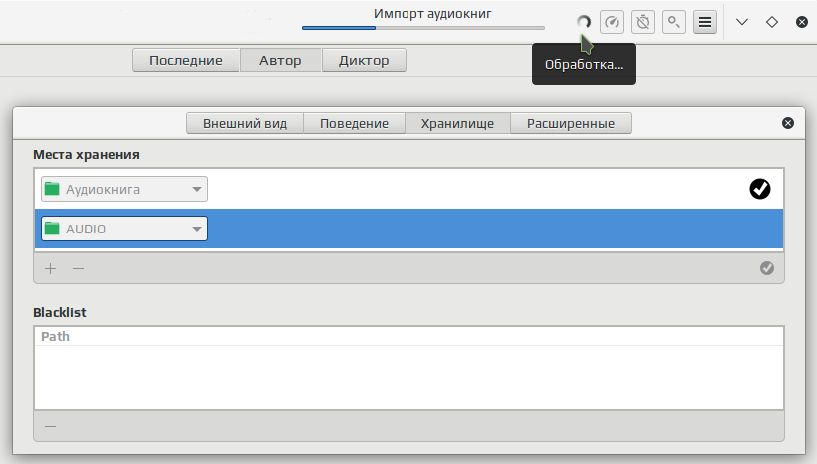817x464 pixels.
Task: Open the Аудиокнига folder dropdown
Action: (124, 189)
